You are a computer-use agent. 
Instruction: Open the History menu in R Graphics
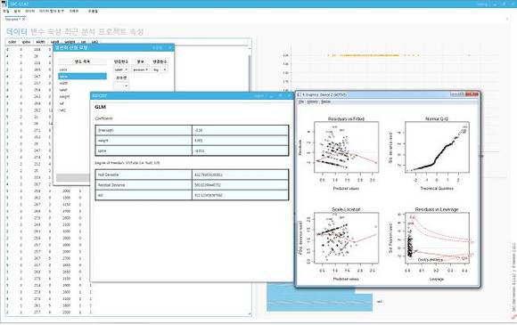point(312,102)
